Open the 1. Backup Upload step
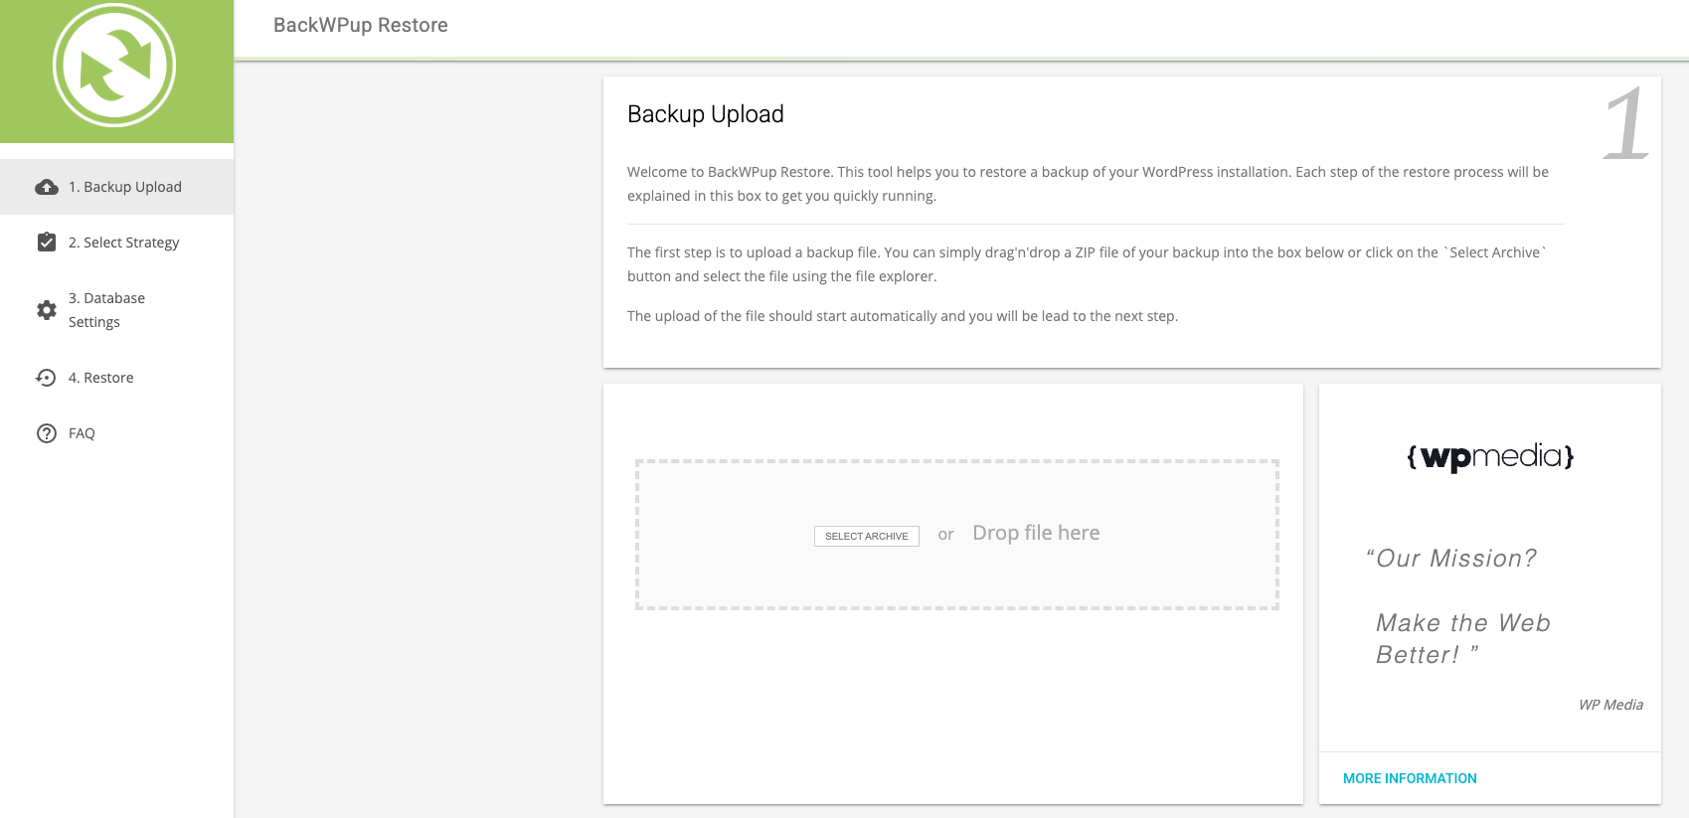This screenshot has width=1689, height=818. pos(117,187)
